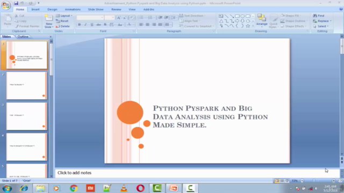344x193 pixels.
Task: Toggle Underline formatting
Action: click(92, 25)
